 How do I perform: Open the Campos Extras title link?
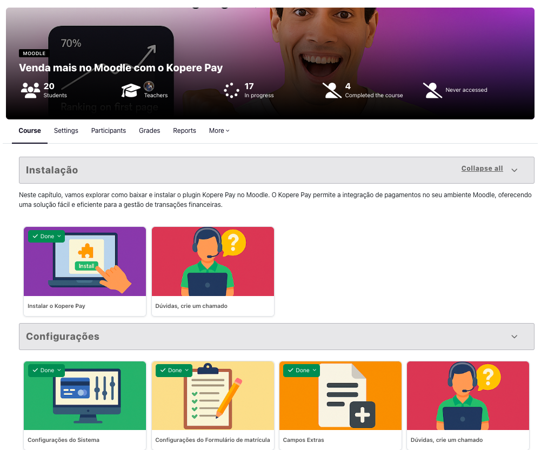coord(303,440)
